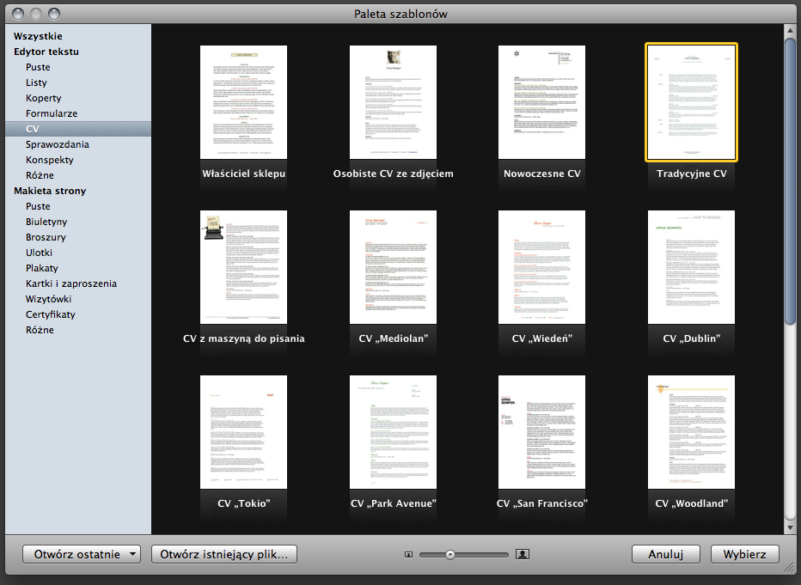Image resolution: width=801 pixels, height=585 pixels.
Task: Click the large thumbnail size icon
Action: pos(522,555)
